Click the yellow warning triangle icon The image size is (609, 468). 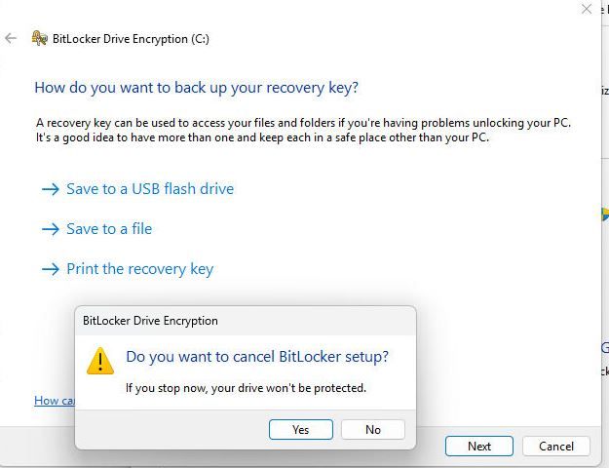tap(100, 361)
